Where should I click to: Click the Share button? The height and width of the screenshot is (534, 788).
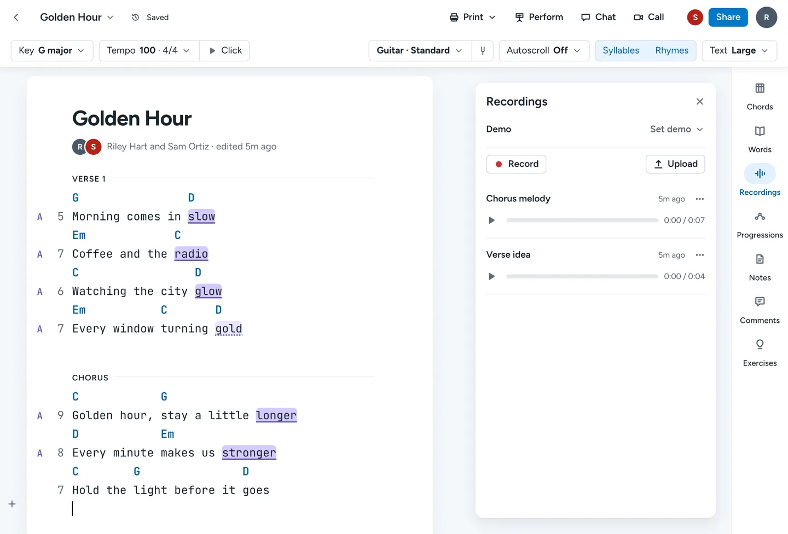click(728, 18)
